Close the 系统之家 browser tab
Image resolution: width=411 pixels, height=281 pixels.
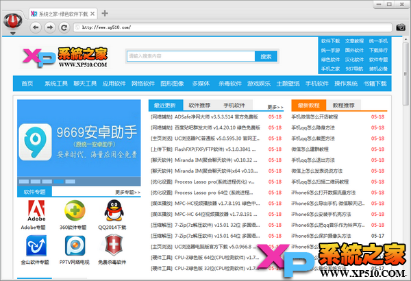coord(92,14)
